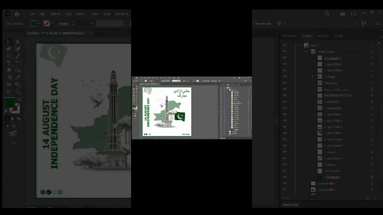Hide the Your Logo layer
This screenshot has width=383, height=215.
click(285, 83)
